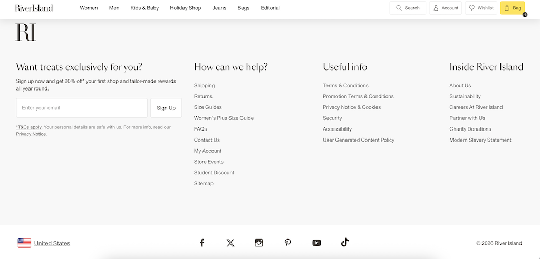Focus the Enter your email field
Viewport: 540px width, 259px height.
(82, 108)
